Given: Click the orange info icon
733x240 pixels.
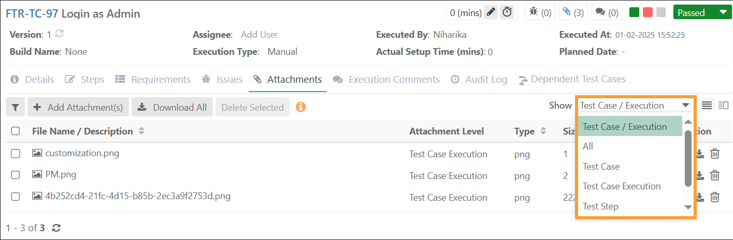Looking at the screenshot, I should click(300, 107).
